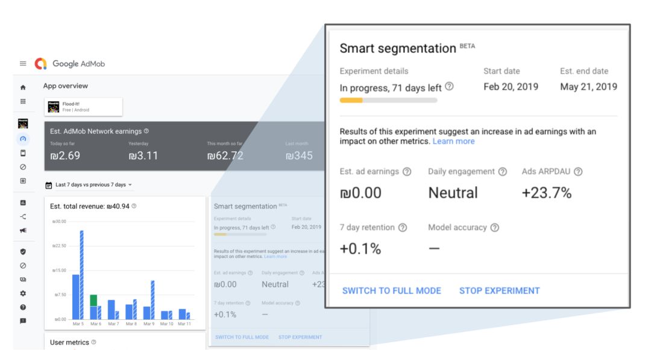Click App overview page heading
Screen dimensions: 651x350
[66, 86]
